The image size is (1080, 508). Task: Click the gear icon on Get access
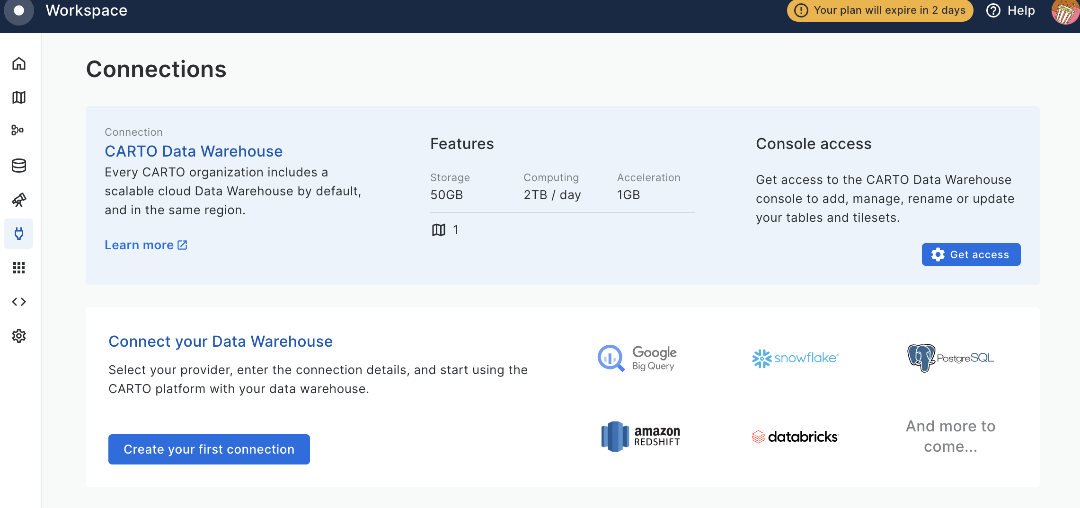938,254
